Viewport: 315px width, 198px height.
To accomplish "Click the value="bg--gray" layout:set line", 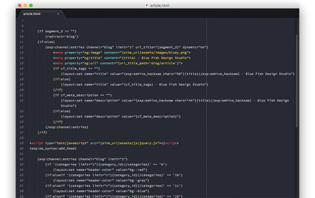I will pyautogui.click(x=101, y=180).
